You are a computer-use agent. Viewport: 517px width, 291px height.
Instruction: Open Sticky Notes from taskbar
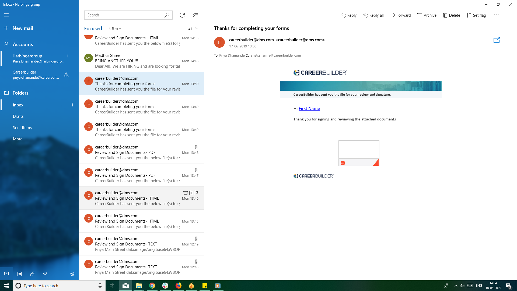coord(205,286)
